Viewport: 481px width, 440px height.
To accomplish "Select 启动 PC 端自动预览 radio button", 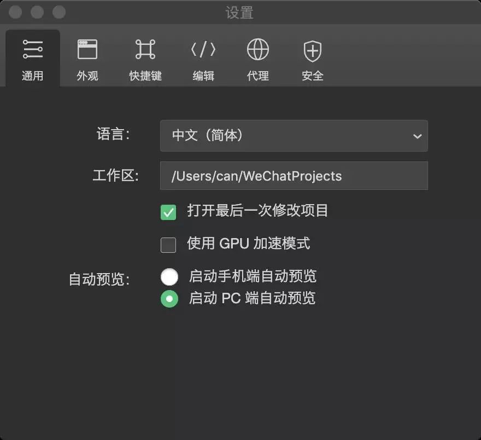I will (x=169, y=299).
